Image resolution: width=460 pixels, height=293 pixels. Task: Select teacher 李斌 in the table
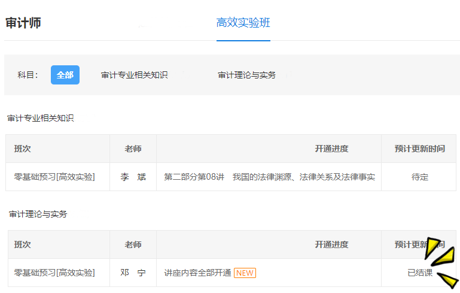point(133,177)
